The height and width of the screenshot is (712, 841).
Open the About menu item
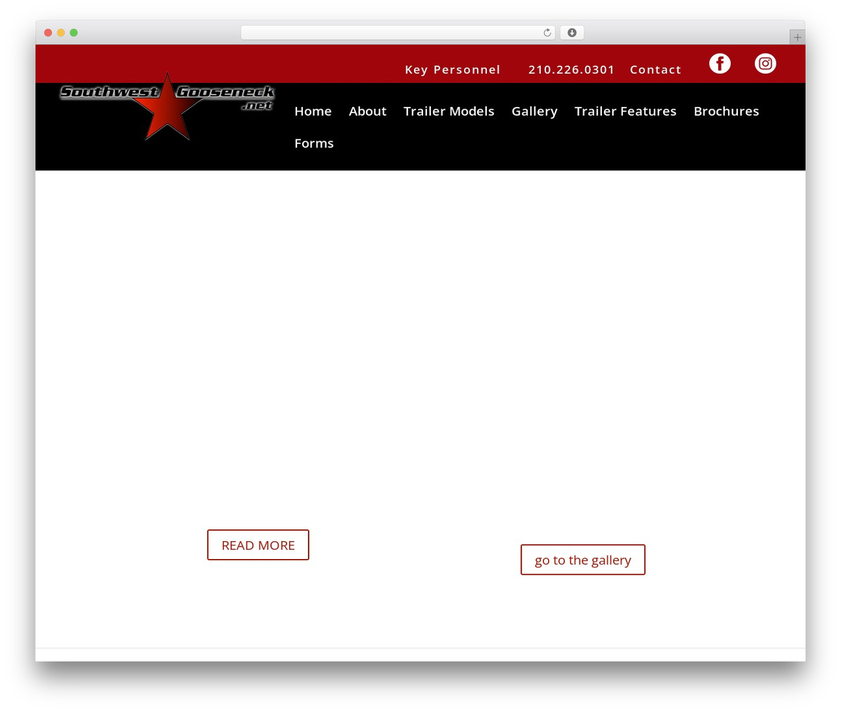(x=367, y=112)
